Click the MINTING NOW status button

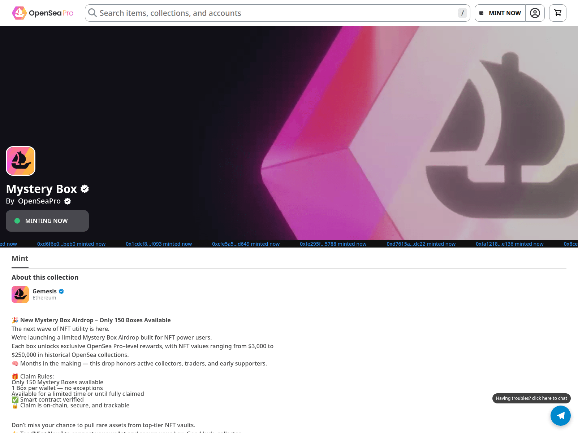47,221
